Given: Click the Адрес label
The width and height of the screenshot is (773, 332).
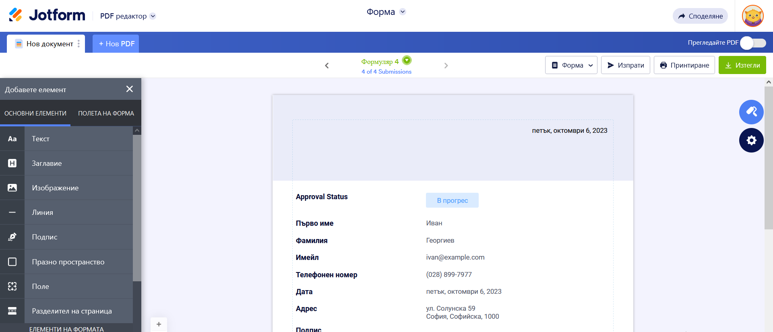Looking at the screenshot, I should pos(306,309).
